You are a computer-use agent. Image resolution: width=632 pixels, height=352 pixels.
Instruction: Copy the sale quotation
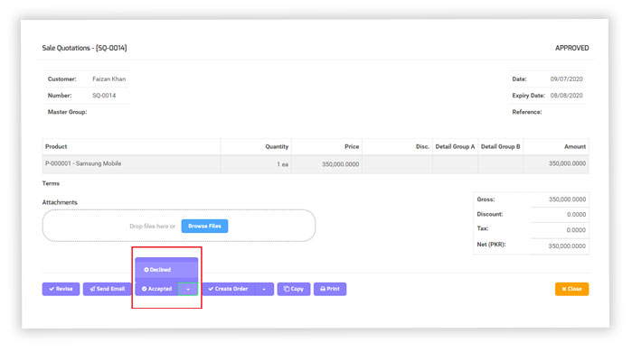pyautogui.click(x=294, y=289)
